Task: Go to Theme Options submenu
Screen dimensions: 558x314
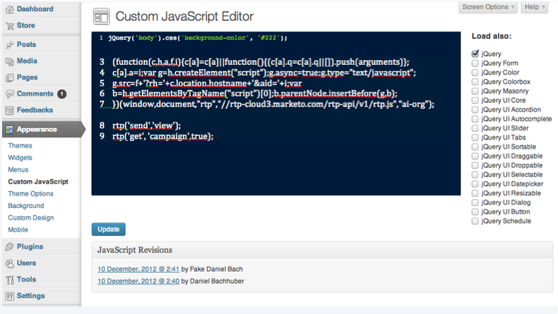Action: click(31, 194)
